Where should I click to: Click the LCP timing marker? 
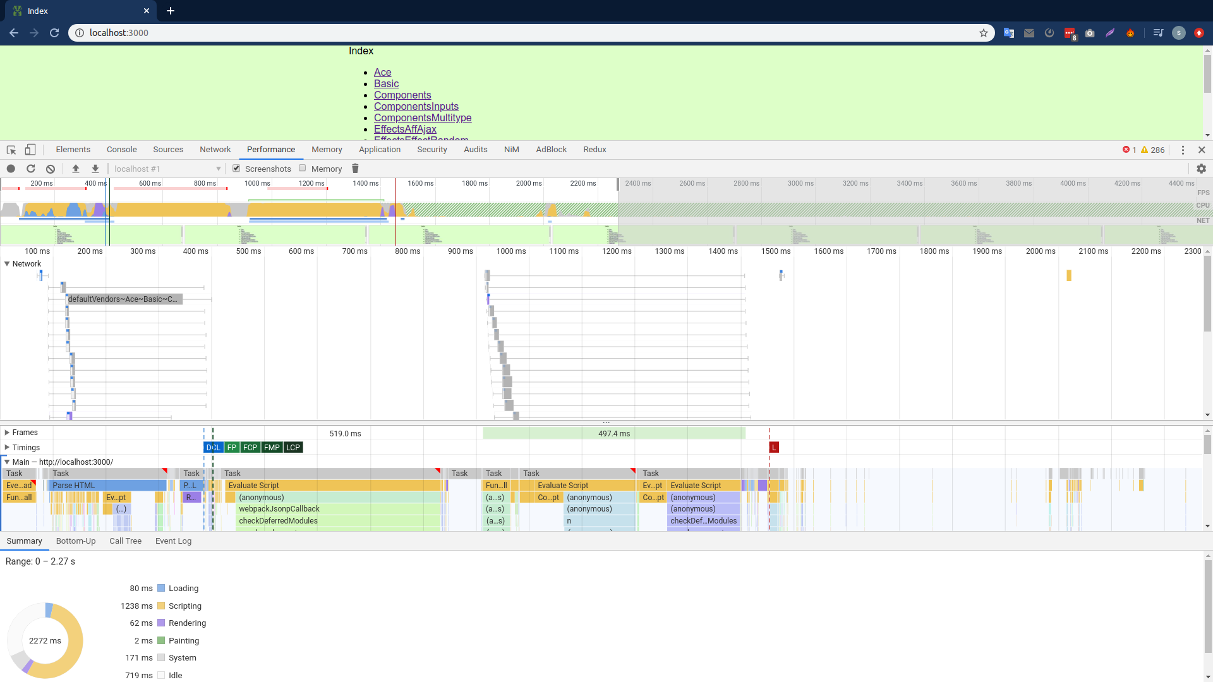point(293,447)
